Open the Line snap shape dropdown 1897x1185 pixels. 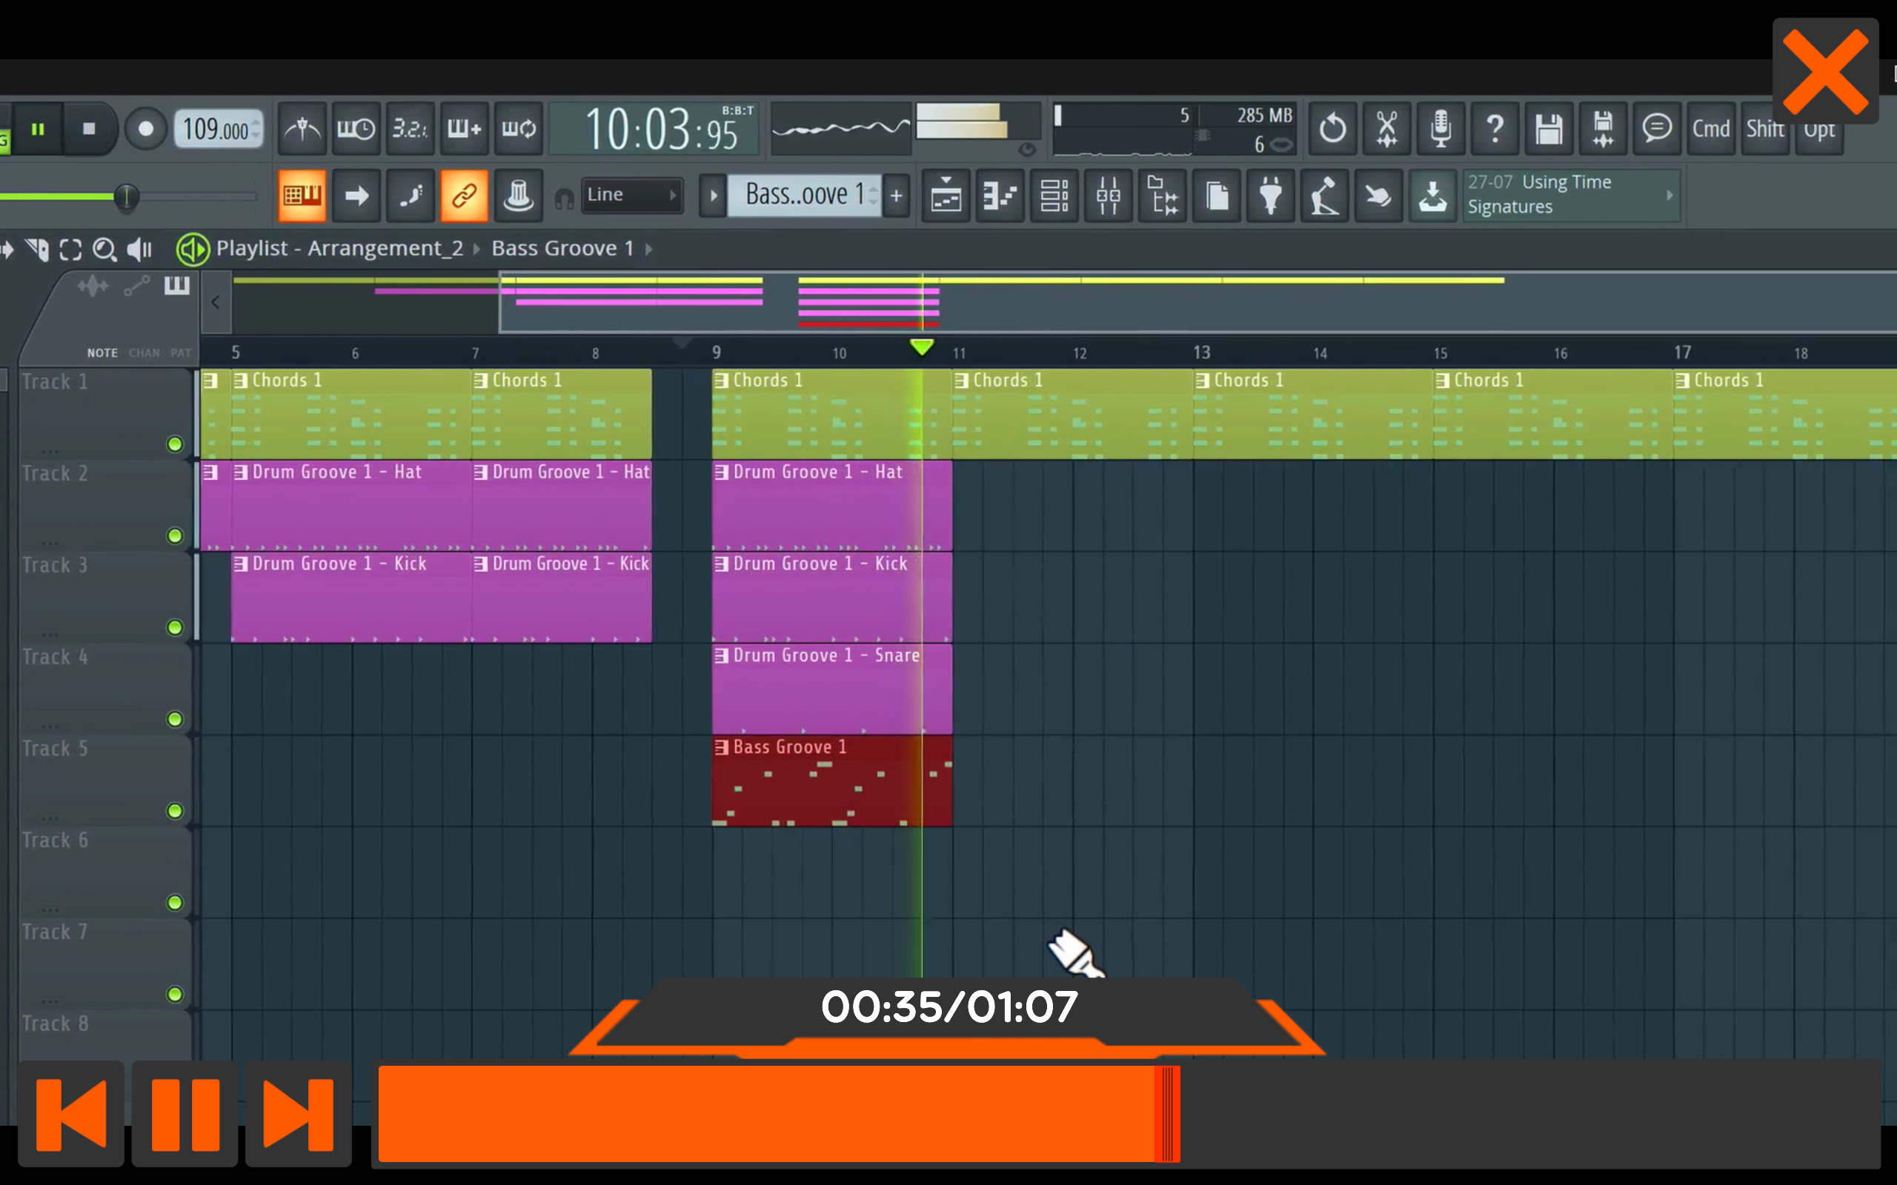631,195
